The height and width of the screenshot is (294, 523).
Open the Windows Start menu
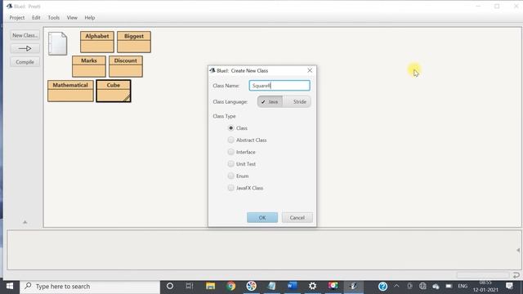click(10, 286)
